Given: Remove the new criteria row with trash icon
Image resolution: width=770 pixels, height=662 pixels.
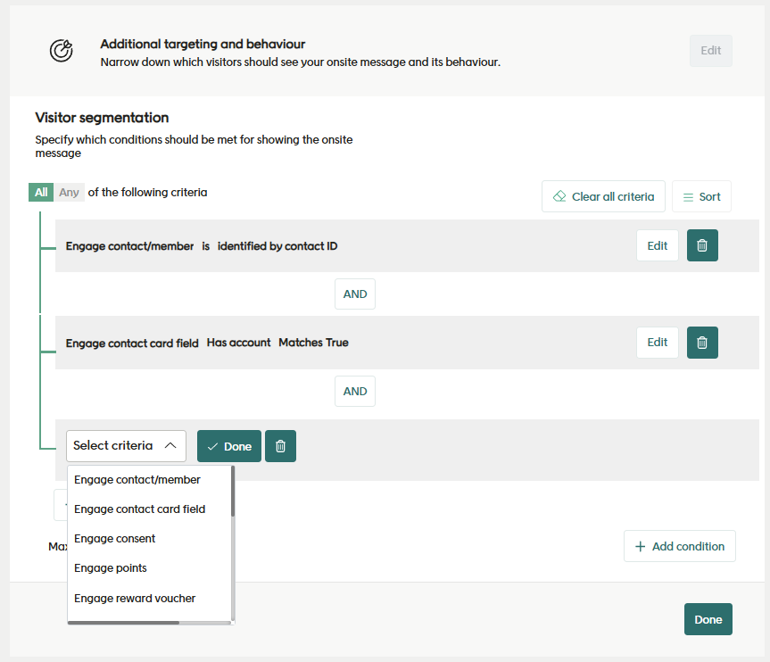Looking at the screenshot, I should 280,446.
